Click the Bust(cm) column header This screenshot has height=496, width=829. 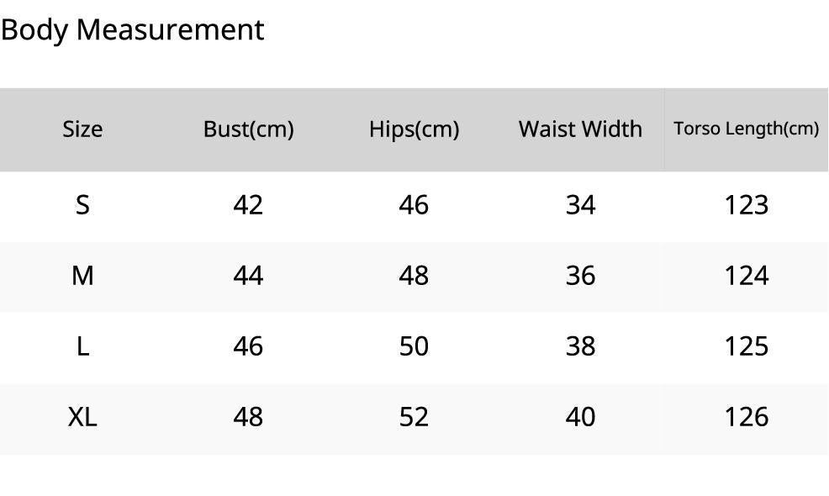coord(248,129)
